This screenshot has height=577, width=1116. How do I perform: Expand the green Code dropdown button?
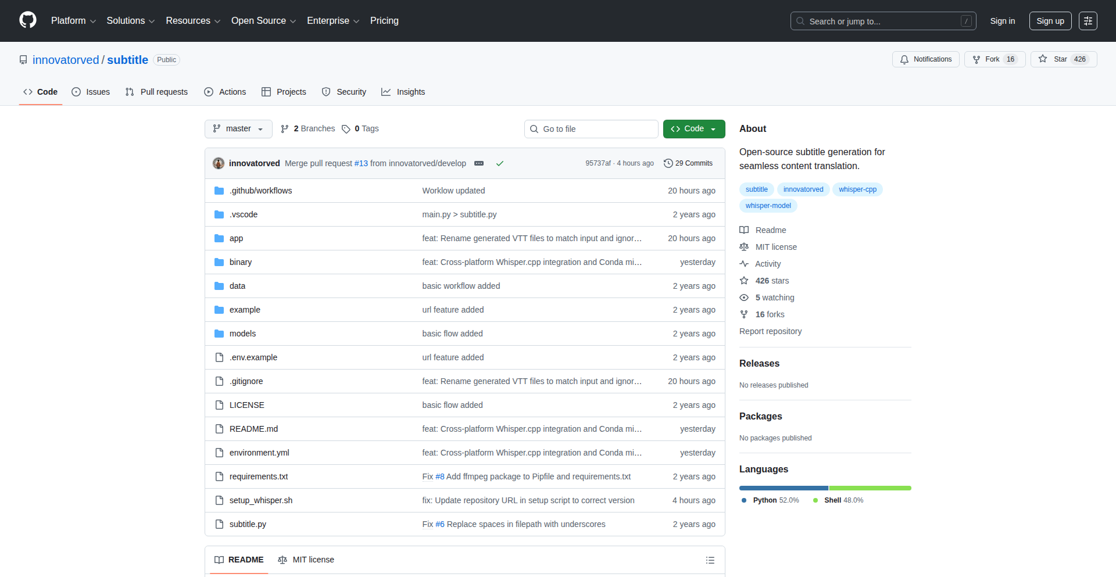coord(693,129)
